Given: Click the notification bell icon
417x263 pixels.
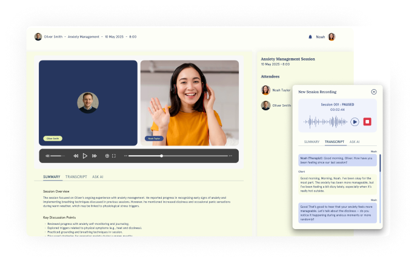Looking at the screenshot, I should tap(310, 36).
